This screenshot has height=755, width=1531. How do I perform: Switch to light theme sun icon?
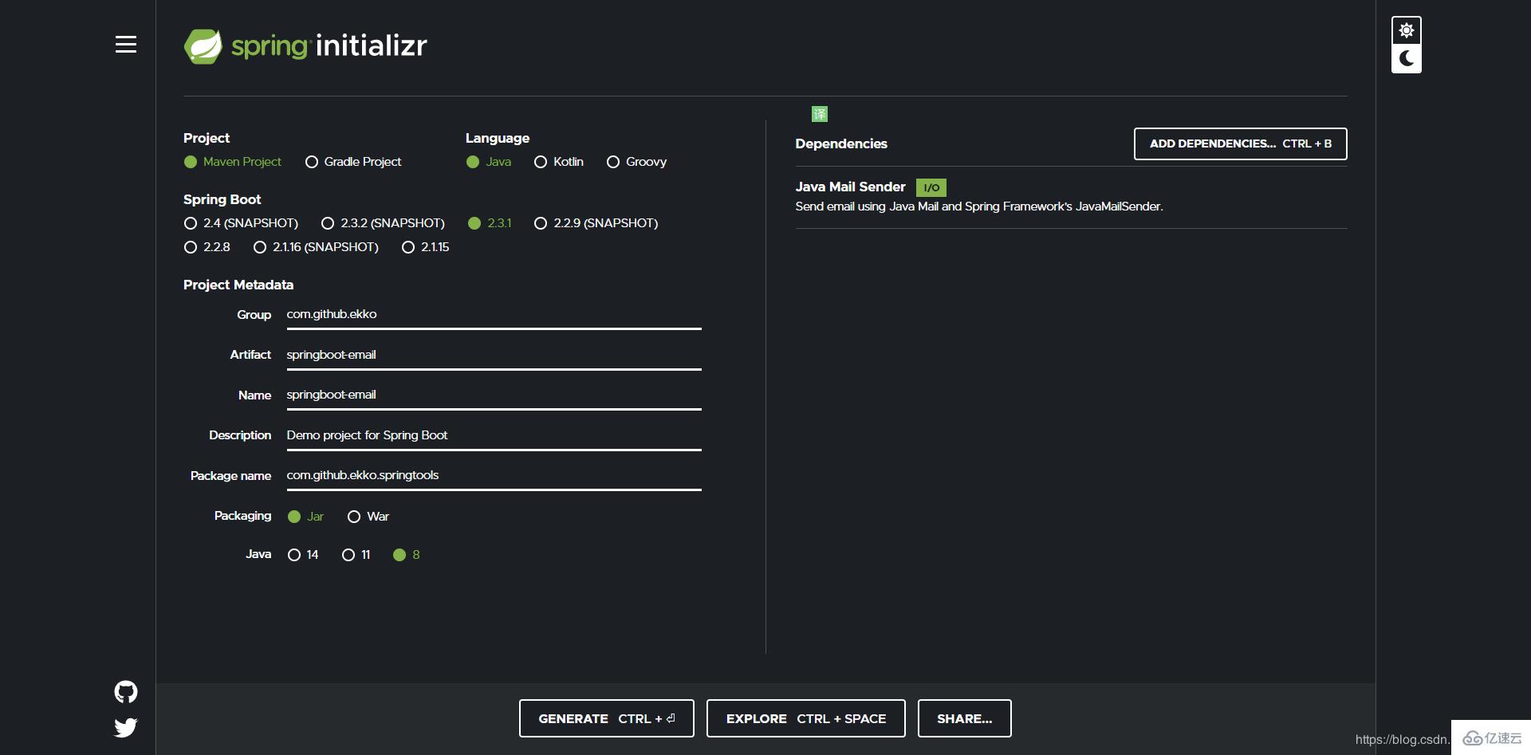tap(1407, 30)
